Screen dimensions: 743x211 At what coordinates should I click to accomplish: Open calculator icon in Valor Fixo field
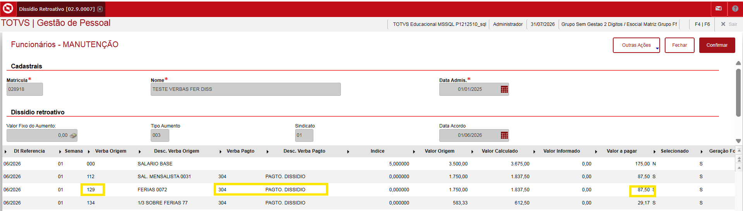(73, 136)
